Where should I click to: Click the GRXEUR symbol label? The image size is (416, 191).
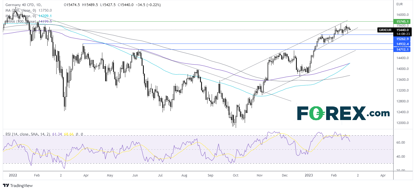385,30
